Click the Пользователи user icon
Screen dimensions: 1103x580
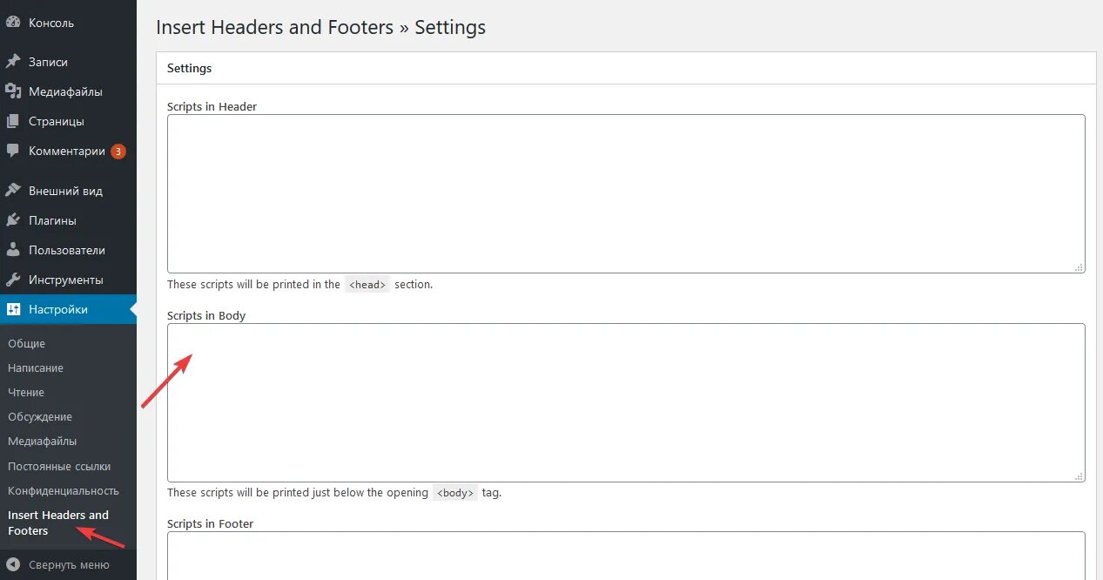[13, 250]
